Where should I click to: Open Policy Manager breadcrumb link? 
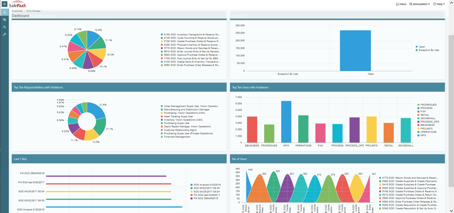(33, 11)
